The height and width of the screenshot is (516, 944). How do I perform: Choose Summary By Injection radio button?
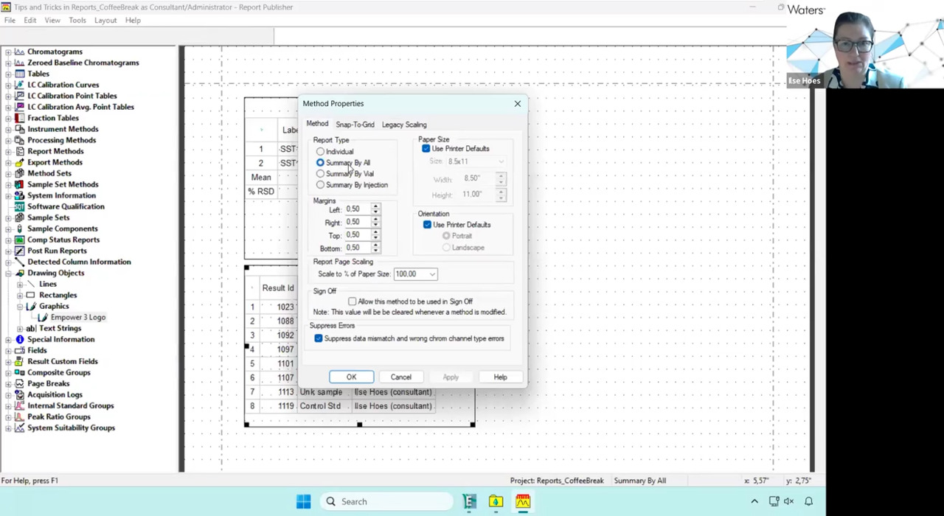(320, 185)
